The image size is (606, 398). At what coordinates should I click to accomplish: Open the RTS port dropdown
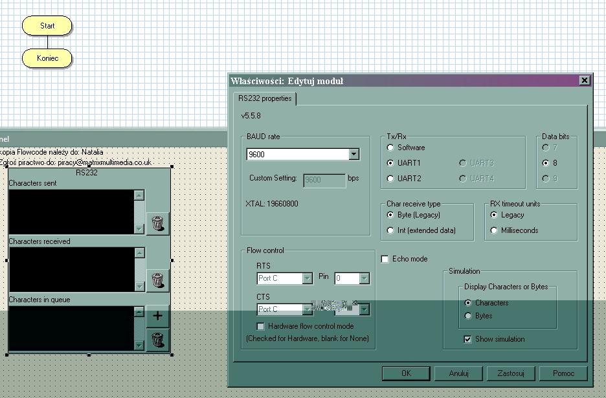(308, 278)
